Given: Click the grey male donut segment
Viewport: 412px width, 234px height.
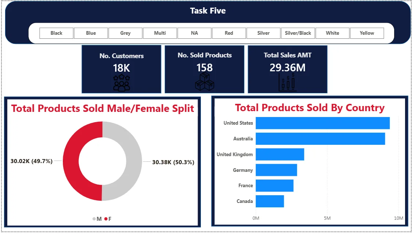Looking at the screenshot, I should click(x=134, y=161).
